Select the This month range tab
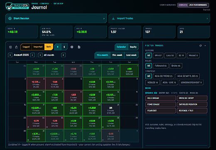 102,55
